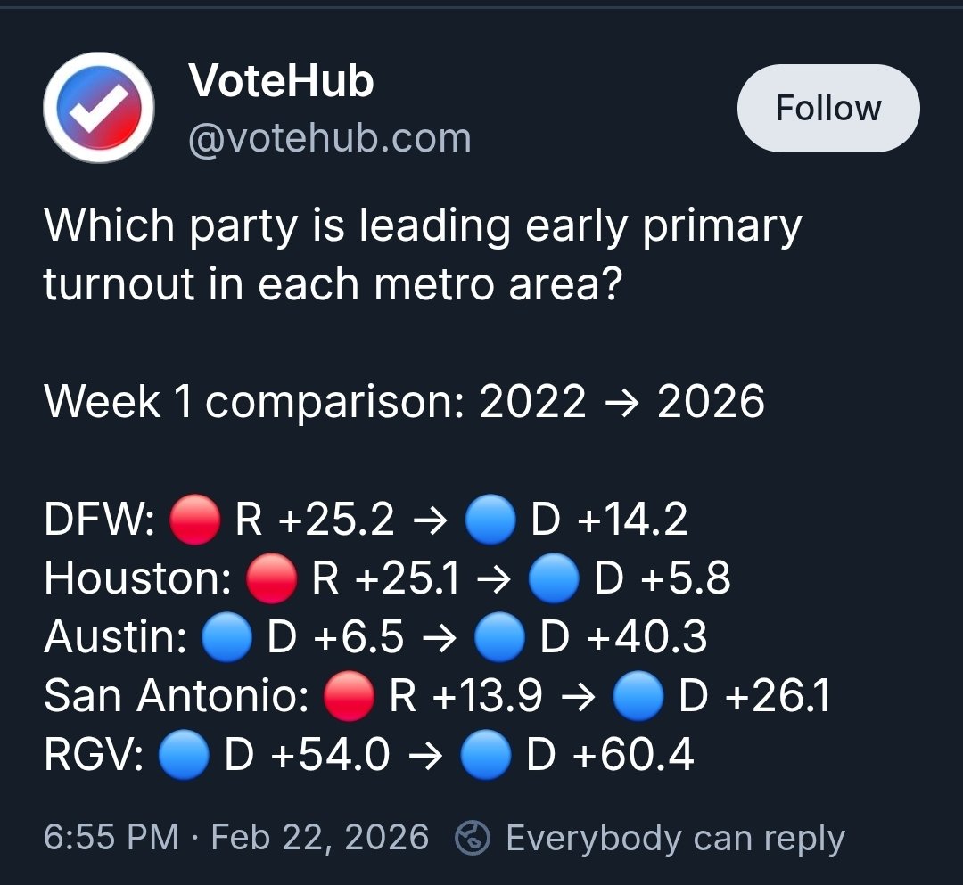Open the VoteHub display name profile
The height and width of the screenshot is (885, 963).
tap(281, 82)
